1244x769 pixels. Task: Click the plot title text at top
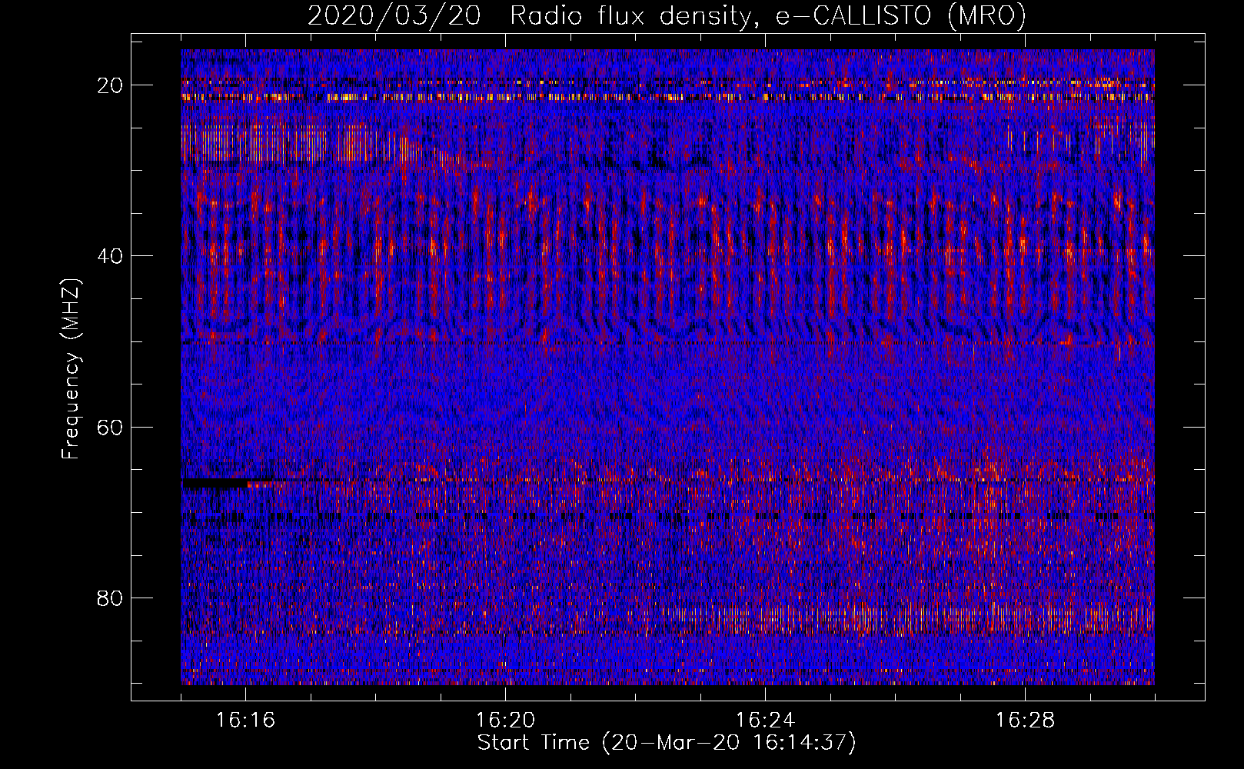(x=667, y=15)
